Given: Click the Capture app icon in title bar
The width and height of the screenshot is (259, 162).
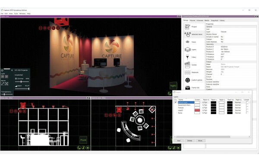Looking at the screenshot, I should point(2,10).
